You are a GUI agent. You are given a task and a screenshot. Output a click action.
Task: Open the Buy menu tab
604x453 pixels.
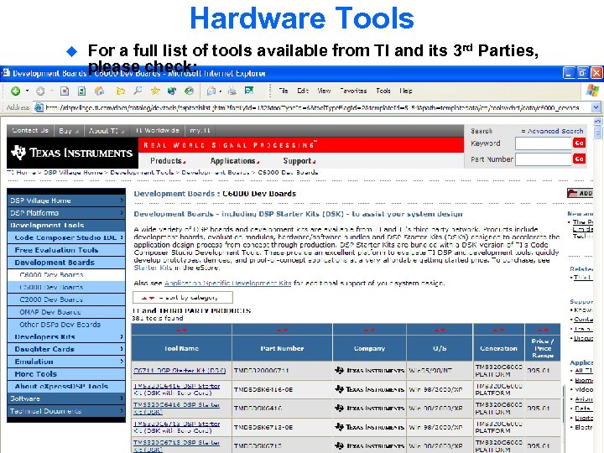coord(69,131)
